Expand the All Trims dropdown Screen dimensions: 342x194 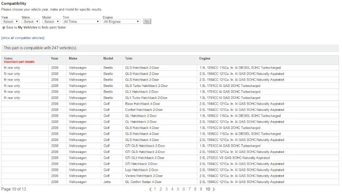[x=81, y=22]
